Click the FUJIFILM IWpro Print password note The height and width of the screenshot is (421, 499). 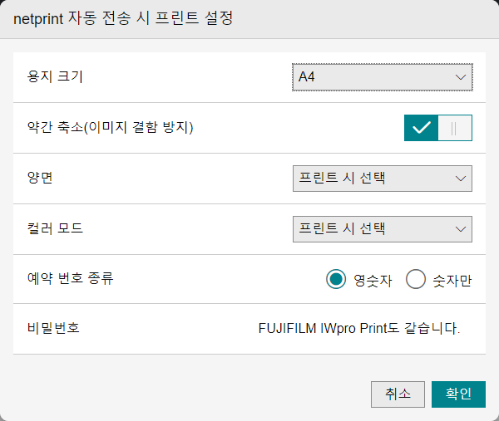click(359, 328)
